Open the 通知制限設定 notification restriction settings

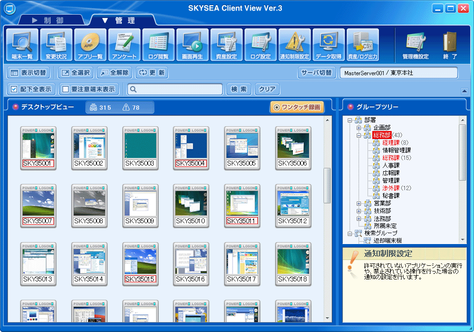pos(294,45)
